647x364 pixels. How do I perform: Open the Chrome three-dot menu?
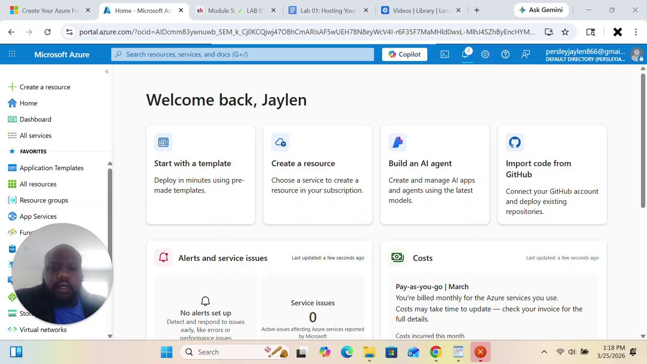tap(636, 32)
